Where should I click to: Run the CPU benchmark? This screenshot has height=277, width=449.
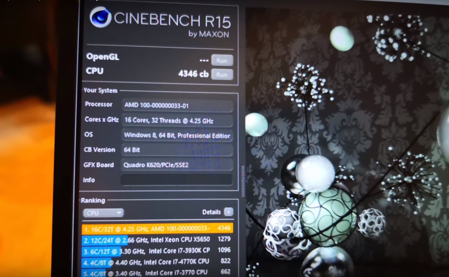coord(222,74)
